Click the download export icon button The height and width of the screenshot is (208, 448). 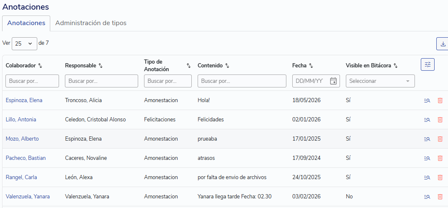coord(443,44)
